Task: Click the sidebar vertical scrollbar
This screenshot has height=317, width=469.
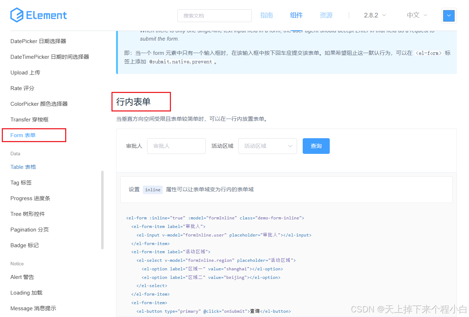Action: (103, 210)
